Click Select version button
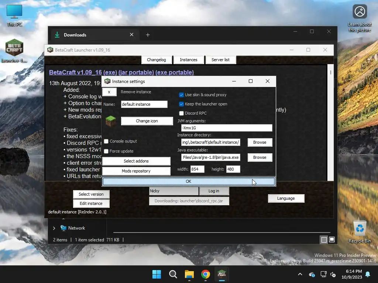Image resolution: width=378 pixels, height=283 pixels. (91, 194)
